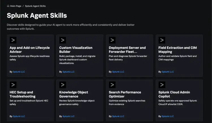Open Deployment Server and Forwarder Fleet title
Viewport: 212px width, 123px height.
(x=127, y=50)
